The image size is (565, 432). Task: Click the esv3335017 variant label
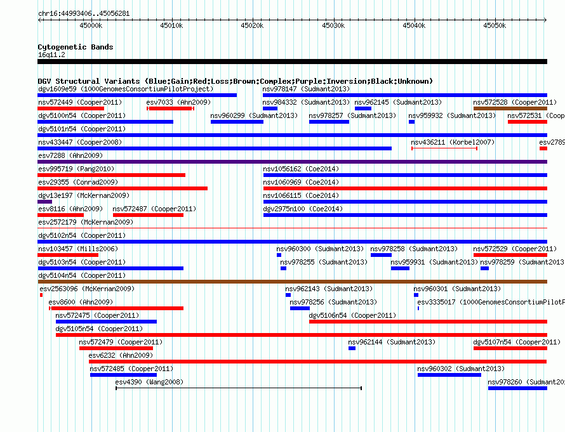click(491, 302)
